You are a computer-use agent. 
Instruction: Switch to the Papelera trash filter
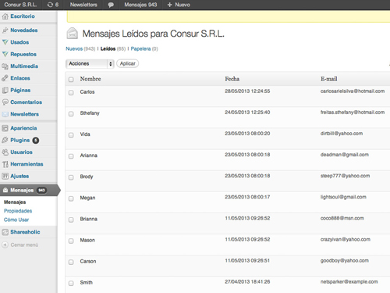click(140, 48)
